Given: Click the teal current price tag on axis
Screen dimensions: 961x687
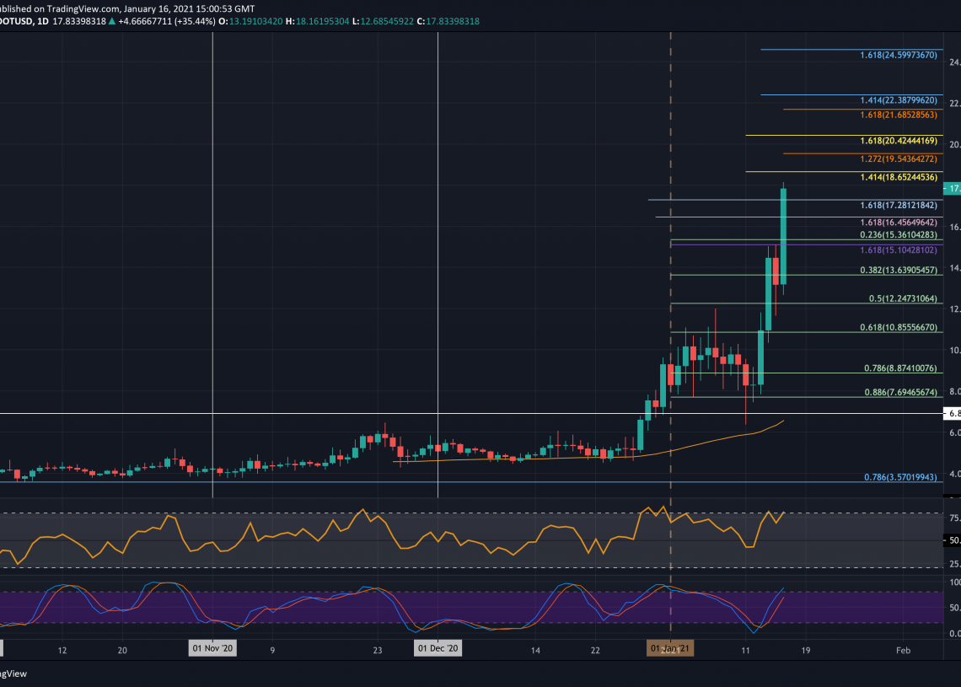Looking at the screenshot, I should tap(952, 189).
